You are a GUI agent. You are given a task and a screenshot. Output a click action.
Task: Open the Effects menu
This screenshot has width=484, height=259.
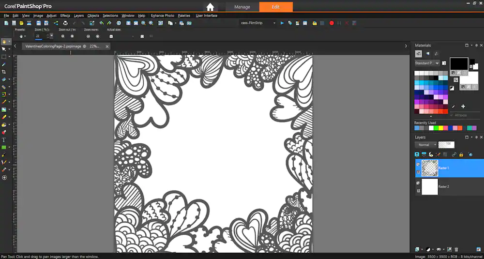click(x=65, y=15)
